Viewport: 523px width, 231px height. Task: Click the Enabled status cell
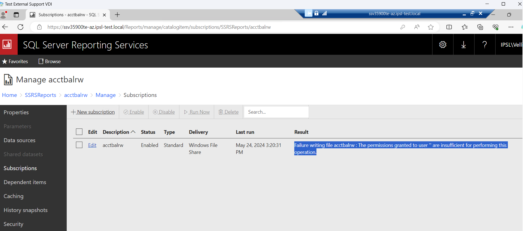[x=150, y=145]
